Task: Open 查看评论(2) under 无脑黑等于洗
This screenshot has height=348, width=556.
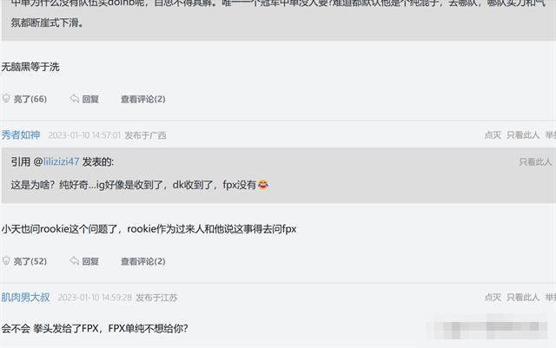Action: tap(142, 99)
